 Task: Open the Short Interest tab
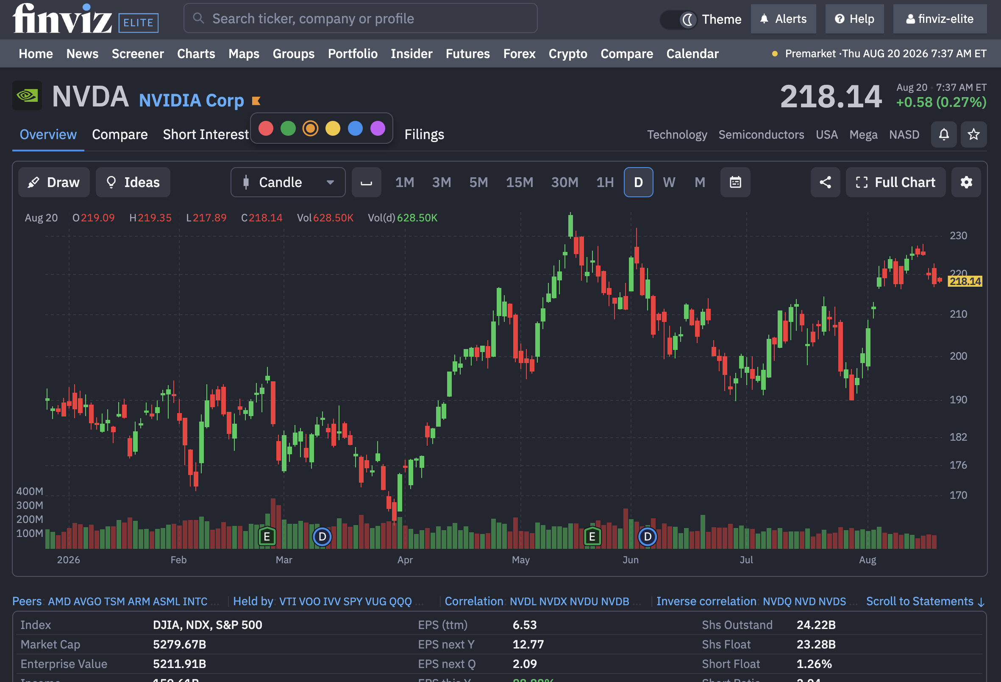[206, 134]
